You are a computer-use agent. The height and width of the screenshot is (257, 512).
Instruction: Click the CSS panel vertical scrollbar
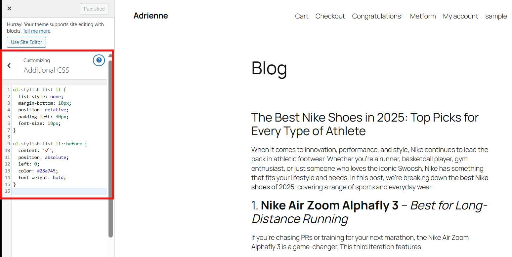[x=110, y=149]
